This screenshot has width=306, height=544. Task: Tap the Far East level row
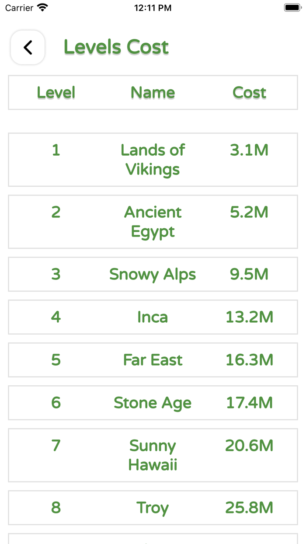coord(153,360)
